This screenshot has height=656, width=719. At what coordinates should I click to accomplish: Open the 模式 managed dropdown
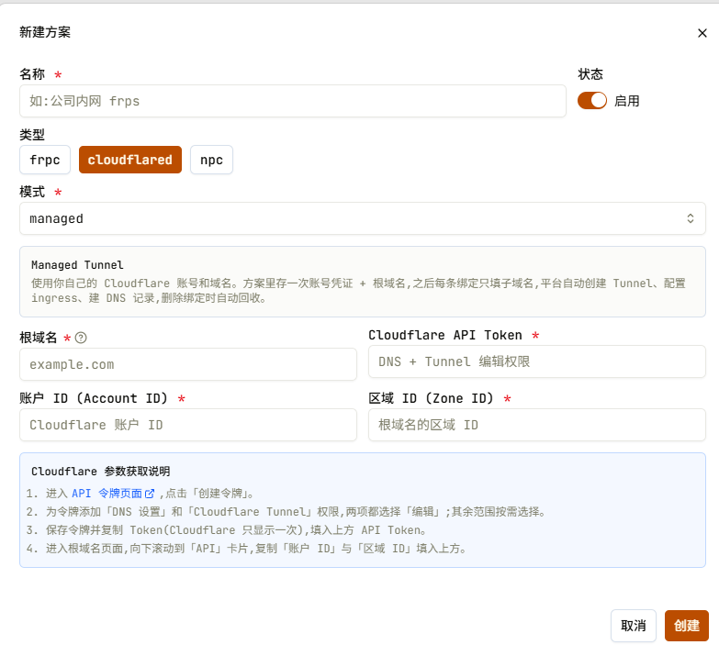point(362,218)
